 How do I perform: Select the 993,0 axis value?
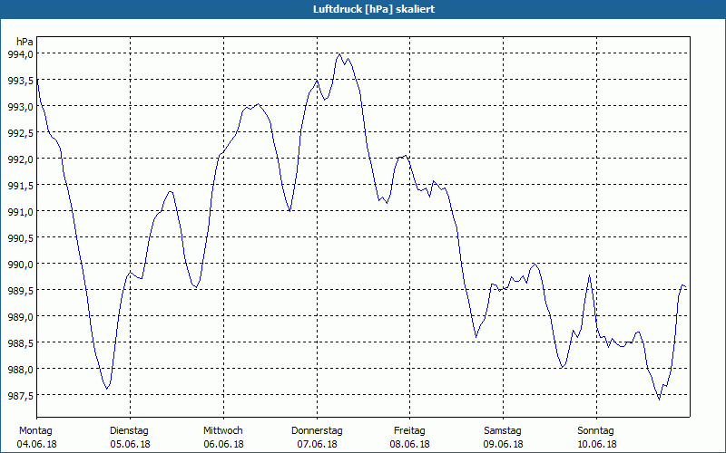[x=20, y=107]
